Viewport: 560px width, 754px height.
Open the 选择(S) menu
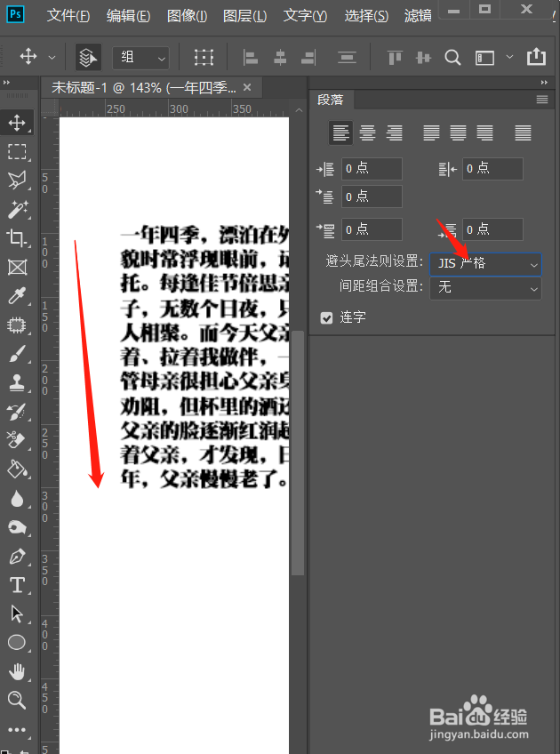click(x=366, y=16)
